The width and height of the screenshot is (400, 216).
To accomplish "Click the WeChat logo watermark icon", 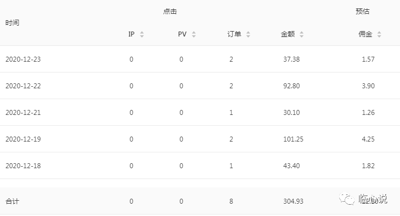I will [x=347, y=198].
